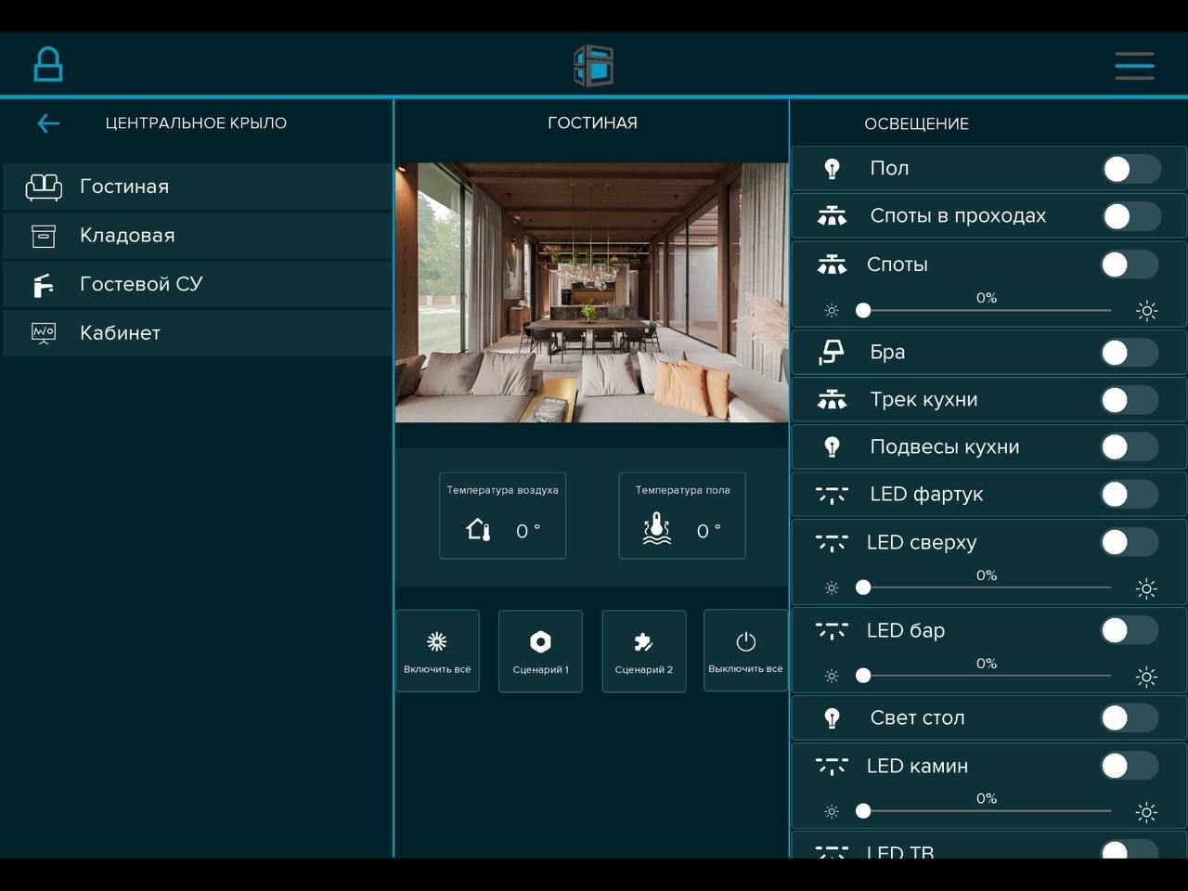Toggle the Пол light switch

1130,169
